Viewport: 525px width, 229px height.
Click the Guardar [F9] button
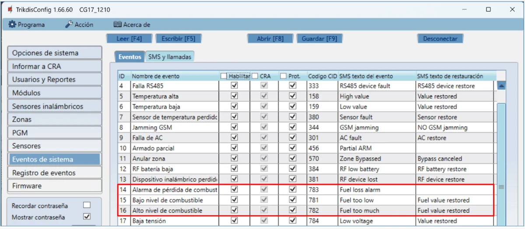319,39
